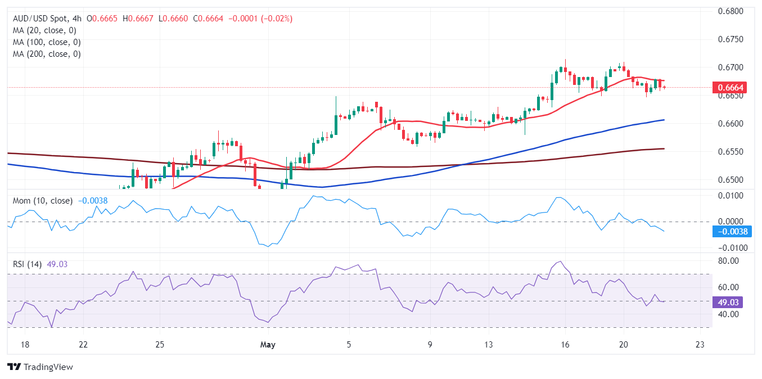Click the RSI (14) indicator label

[28, 264]
